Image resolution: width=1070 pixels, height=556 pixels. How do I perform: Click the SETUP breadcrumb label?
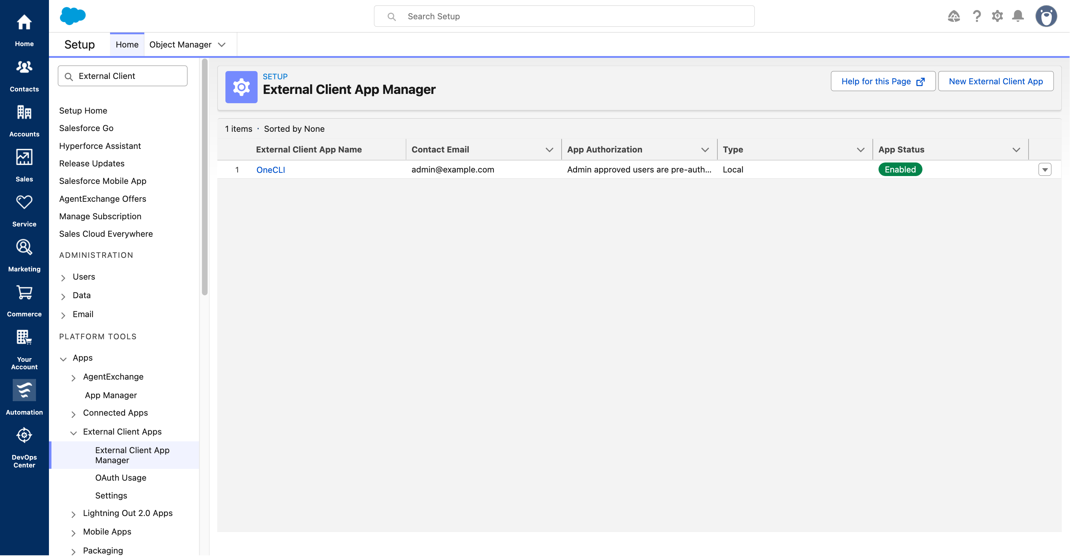coord(275,76)
